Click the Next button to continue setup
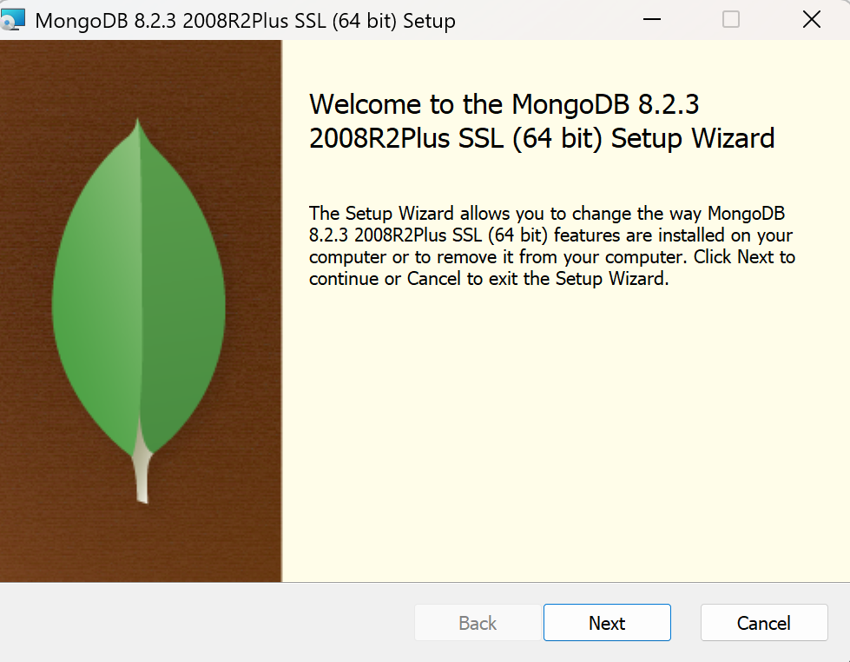Viewport: 850px width, 662px height. (607, 622)
